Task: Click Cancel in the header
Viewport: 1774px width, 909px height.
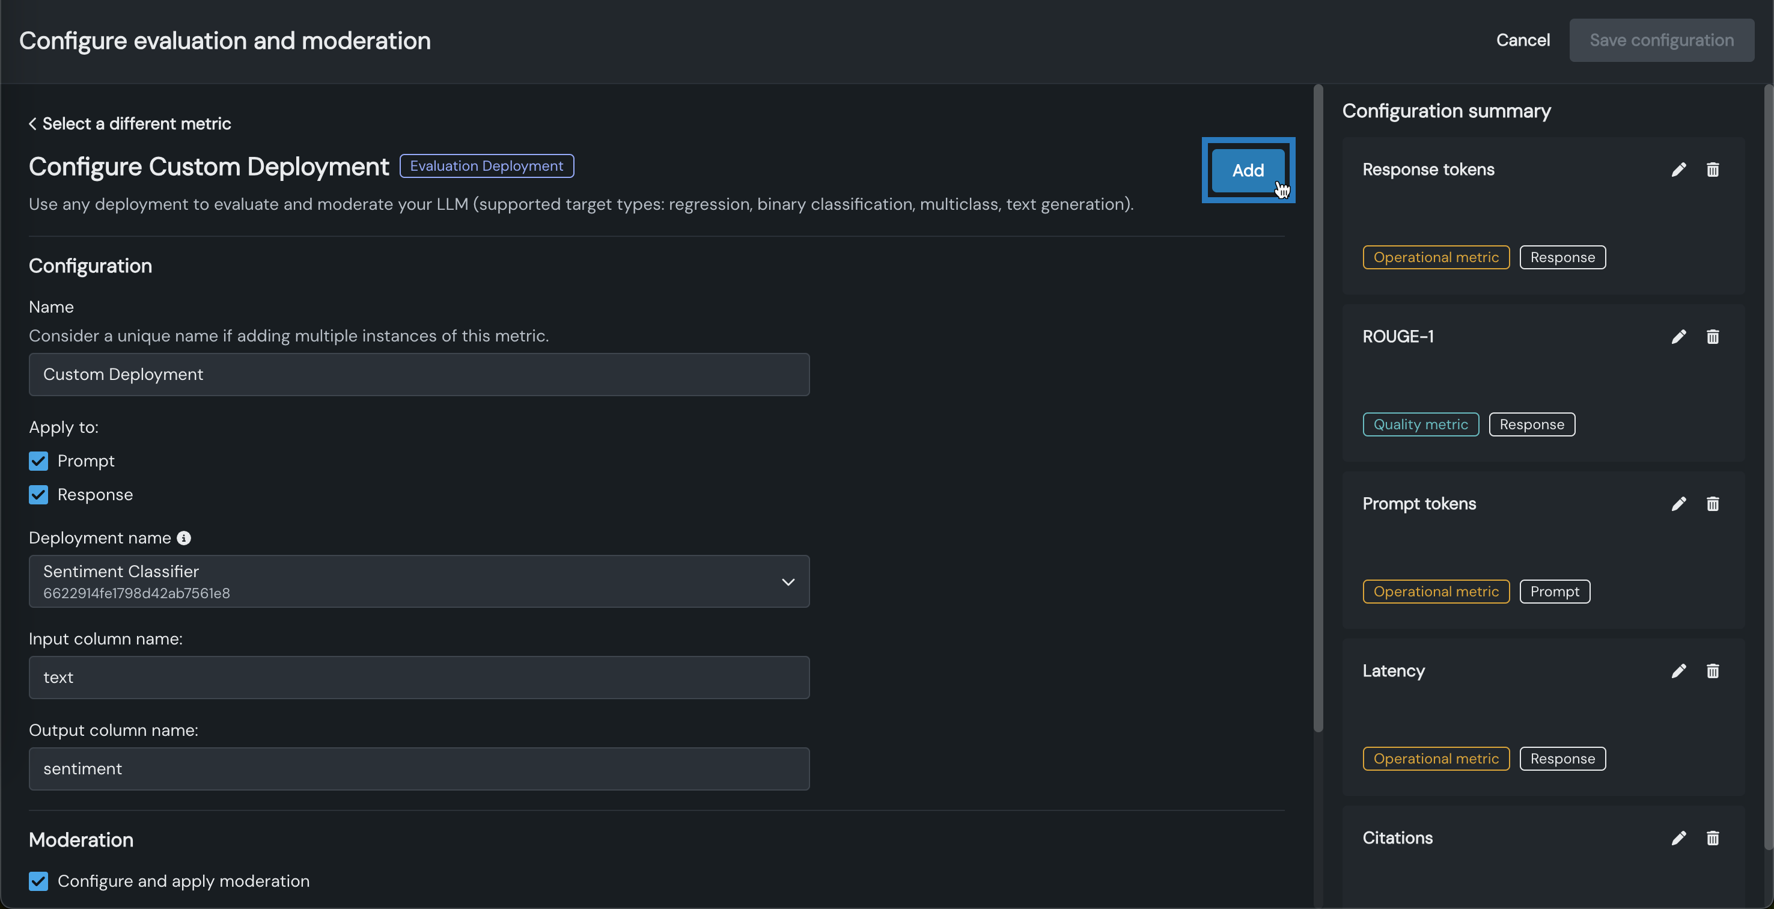Action: click(x=1522, y=40)
